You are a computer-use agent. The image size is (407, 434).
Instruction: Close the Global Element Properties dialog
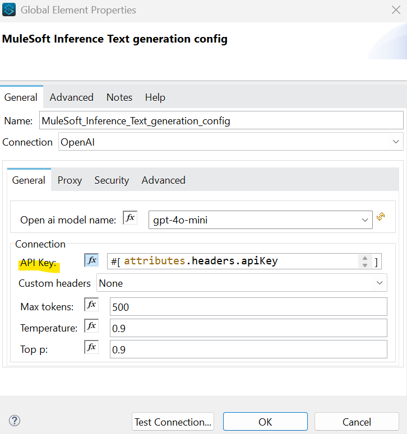pyautogui.click(x=395, y=10)
